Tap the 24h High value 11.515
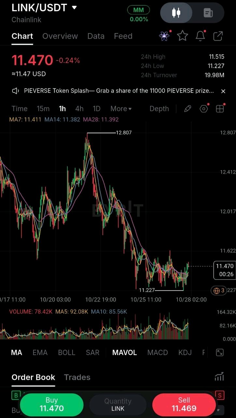Screen dimensions: 236x418 [x=216, y=57]
